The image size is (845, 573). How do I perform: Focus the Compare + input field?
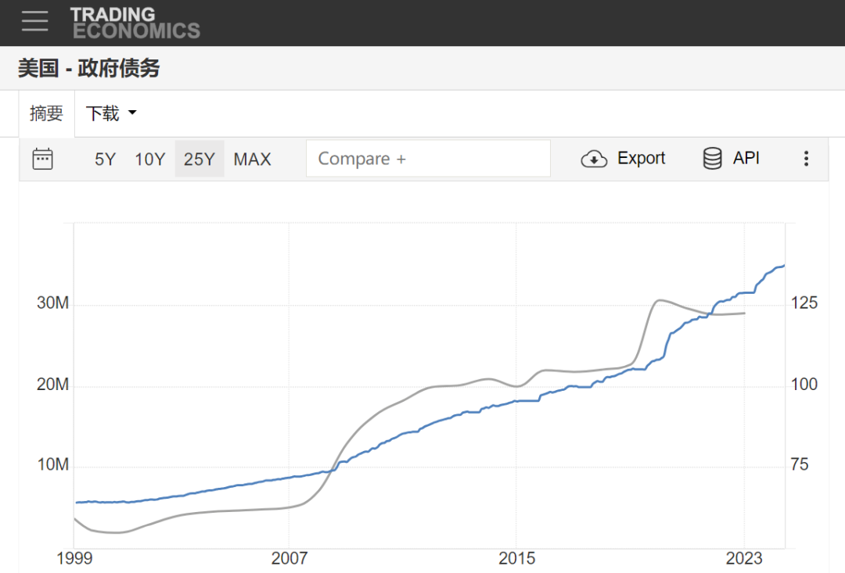click(x=428, y=159)
